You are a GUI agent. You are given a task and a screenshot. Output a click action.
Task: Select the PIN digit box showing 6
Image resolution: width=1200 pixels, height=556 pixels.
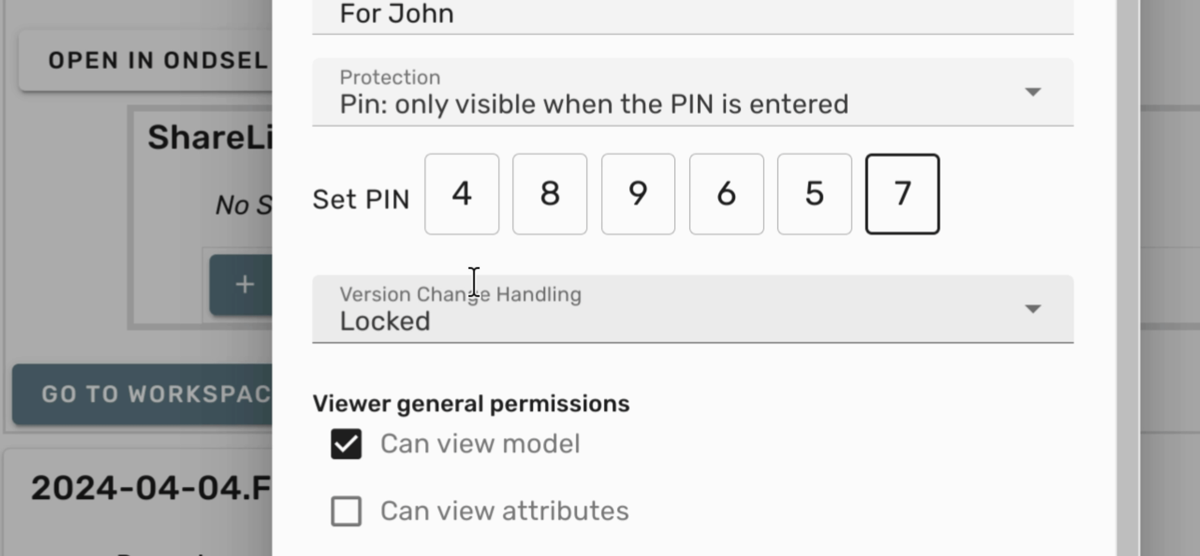click(x=726, y=194)
